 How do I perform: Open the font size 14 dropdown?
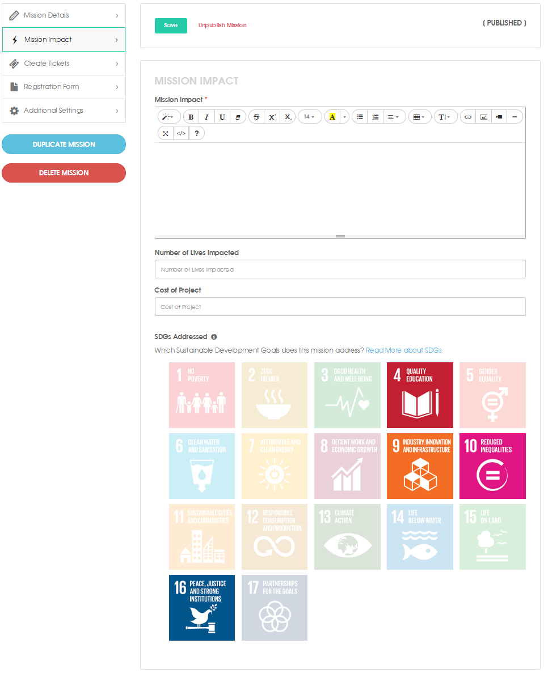tap(310, 117)
